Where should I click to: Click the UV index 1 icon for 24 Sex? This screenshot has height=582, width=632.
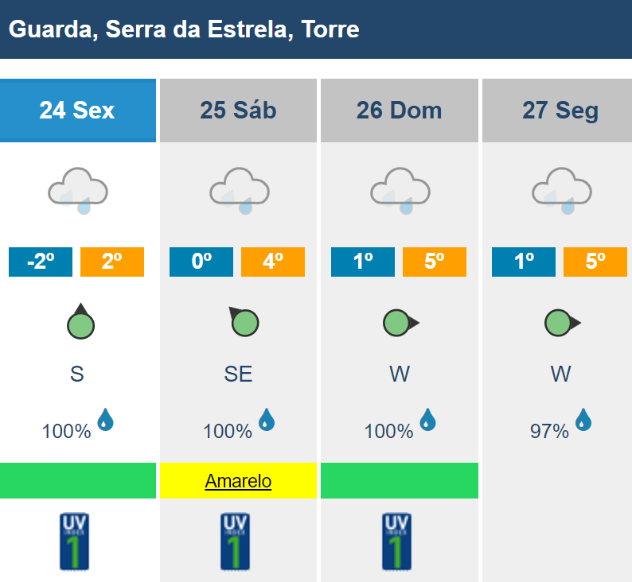[74, 541]
